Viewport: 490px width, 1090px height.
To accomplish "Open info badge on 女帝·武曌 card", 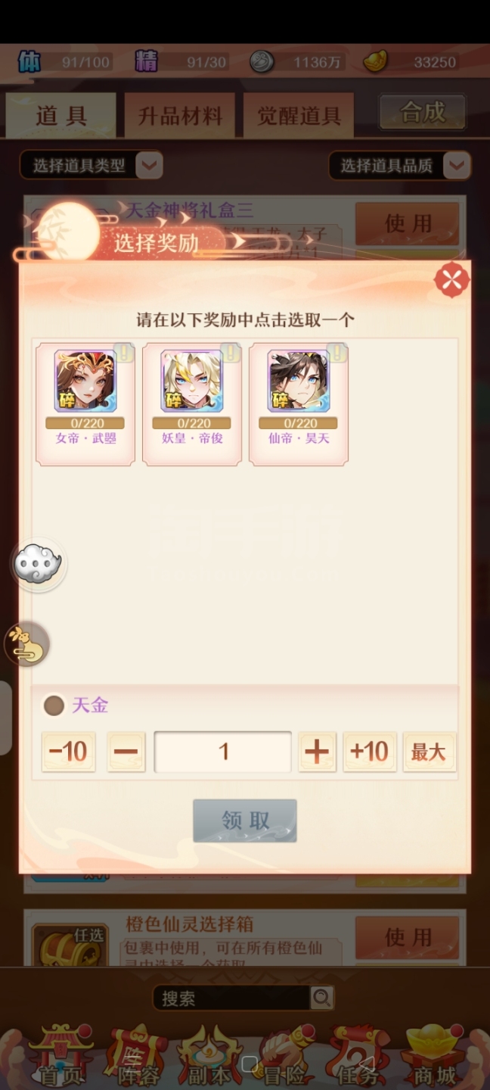I will click(123, 352).
